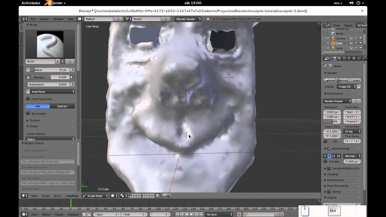The image size is (386, 217).
Task: Insert keyframes key icon in timeline
Action: click(x=277, y=215)
